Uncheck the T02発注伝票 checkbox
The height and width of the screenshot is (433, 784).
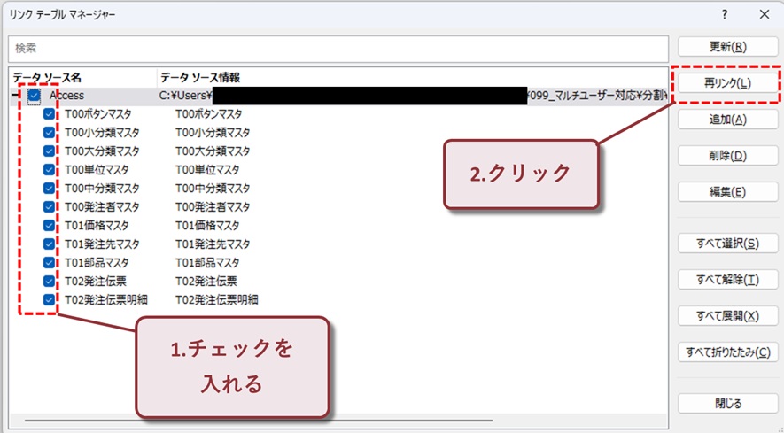tap(49, 281)
